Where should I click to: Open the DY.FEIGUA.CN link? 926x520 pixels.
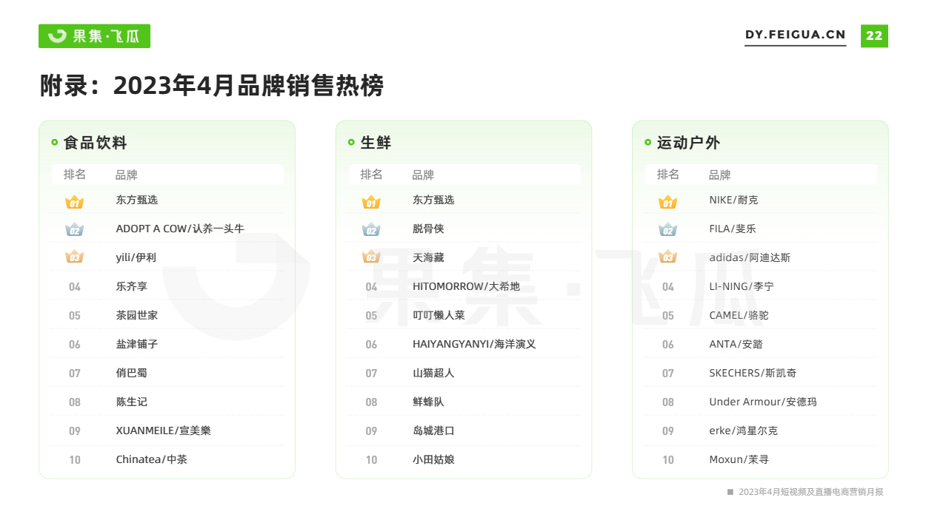(796, 35)
